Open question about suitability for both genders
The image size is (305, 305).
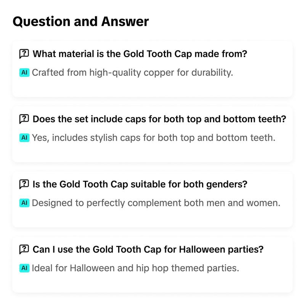[x=140, y=184]
